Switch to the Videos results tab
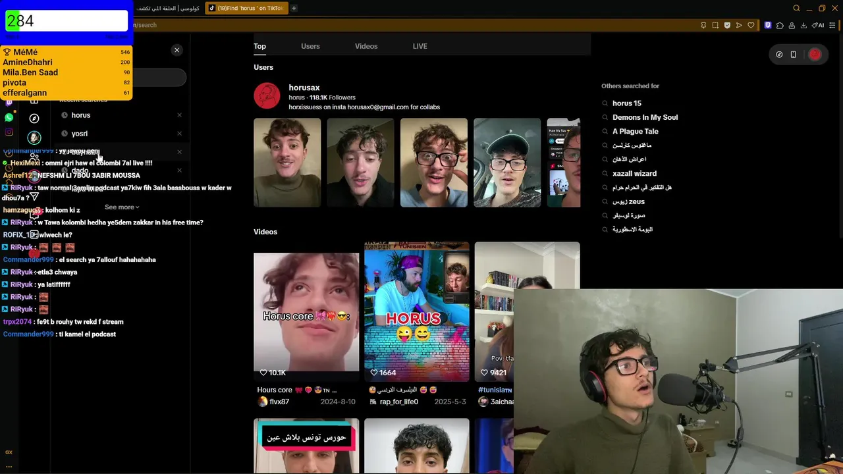The width and height of the screenshot is (843, 474). [366, 46]
